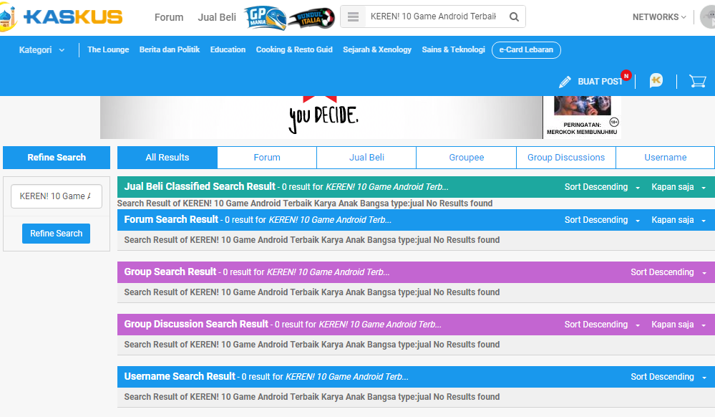Focus the Refine Search keyword field
The height and width of the screenshot is (417, 715).
[x=57, y=196]
